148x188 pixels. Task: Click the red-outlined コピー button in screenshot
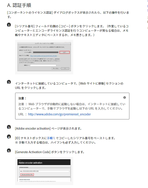tap(65, 52)
